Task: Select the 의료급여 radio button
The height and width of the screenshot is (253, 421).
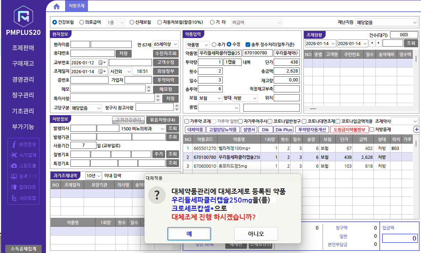Action: pyautogui.click(x=82, y=22)
